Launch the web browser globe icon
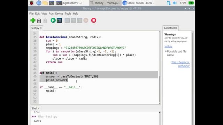The image size is (223, 125). tap(39, 3)
